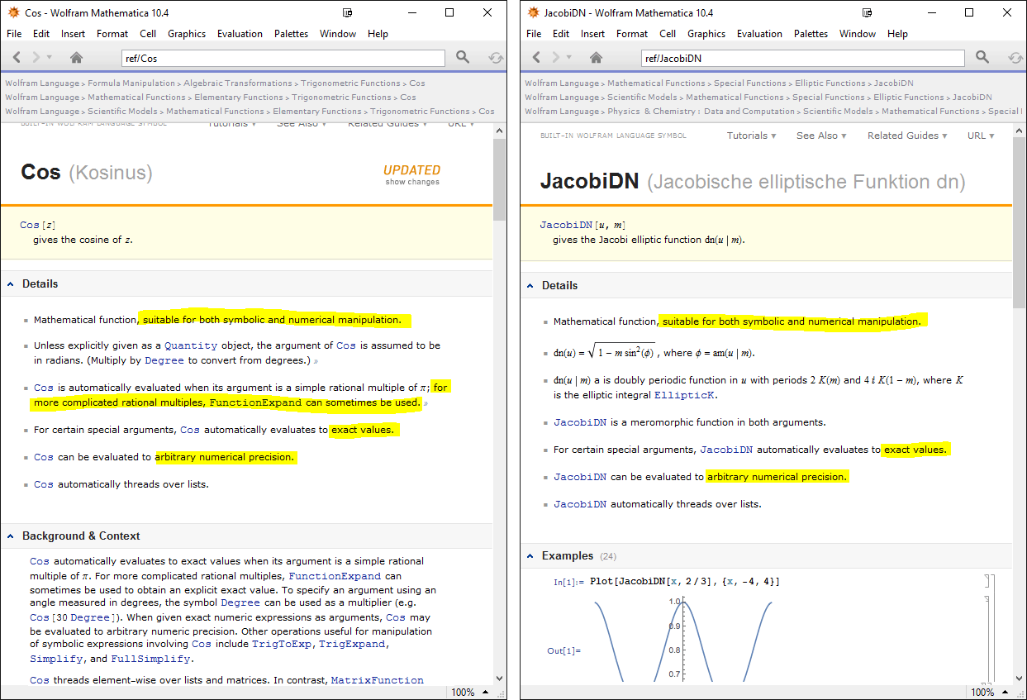This screenshot has height=700, width=1027.
Task: Click the FunctionExpand link in Cos details
Action: point(254,402)
